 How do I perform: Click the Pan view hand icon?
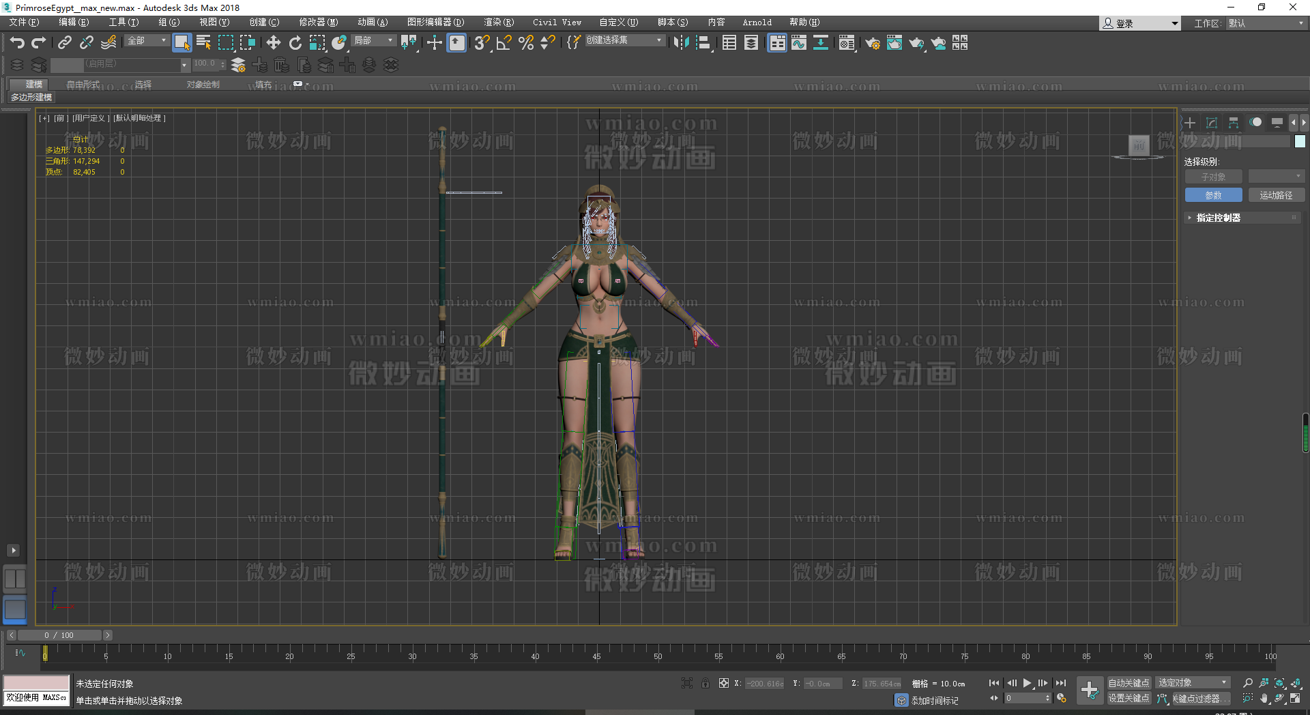(1264, 698)
